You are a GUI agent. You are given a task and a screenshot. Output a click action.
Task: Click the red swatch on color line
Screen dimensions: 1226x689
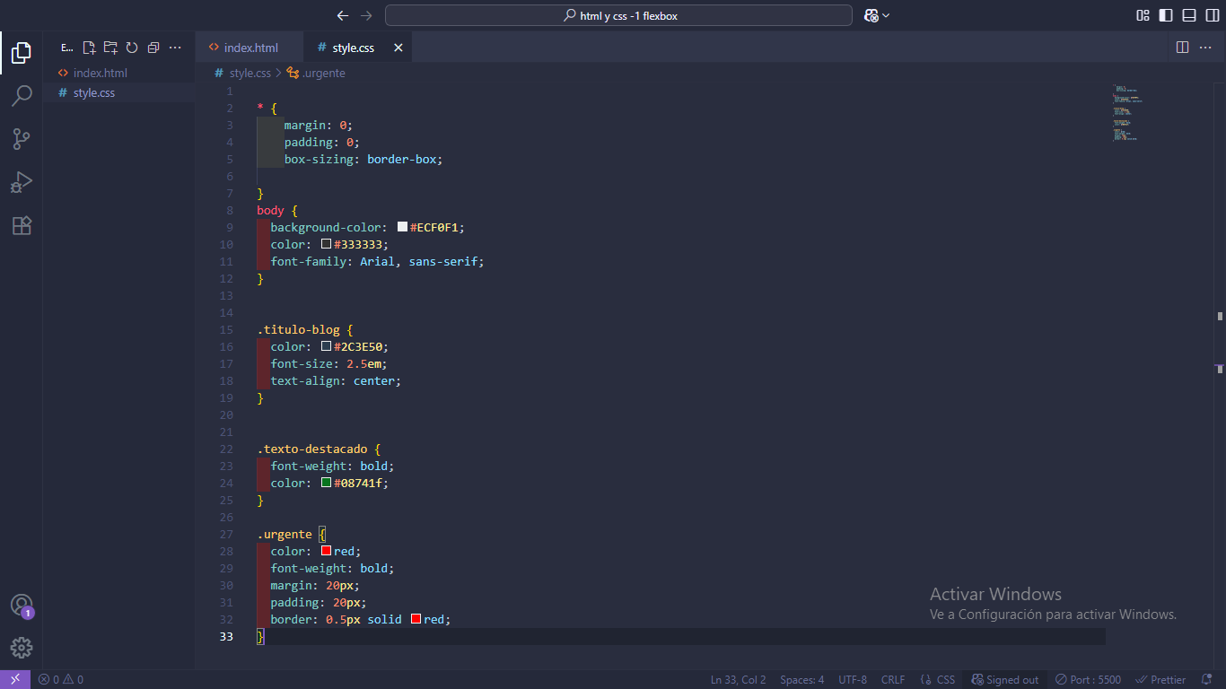point(327,552)
